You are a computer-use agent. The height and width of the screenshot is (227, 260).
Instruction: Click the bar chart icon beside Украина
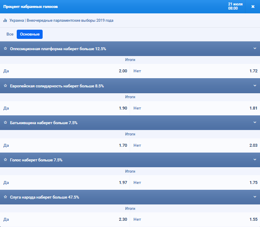point(5,20)
